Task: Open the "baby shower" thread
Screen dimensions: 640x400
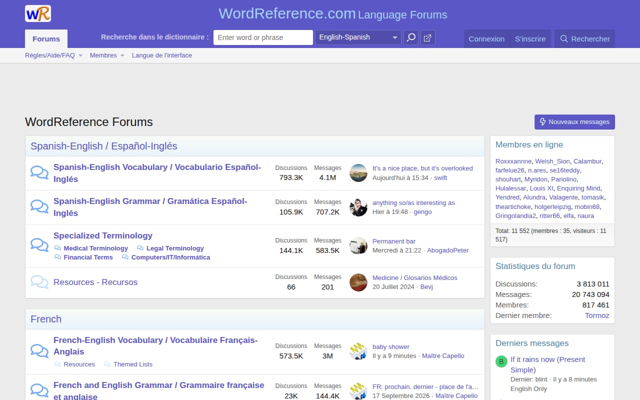Action: tap(391, 347)
